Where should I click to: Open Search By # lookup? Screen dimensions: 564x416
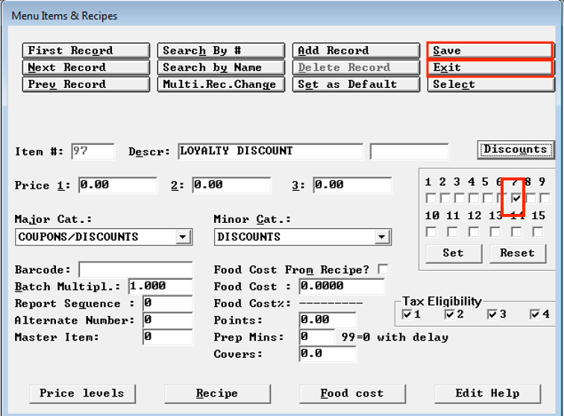tap(222, 51)
